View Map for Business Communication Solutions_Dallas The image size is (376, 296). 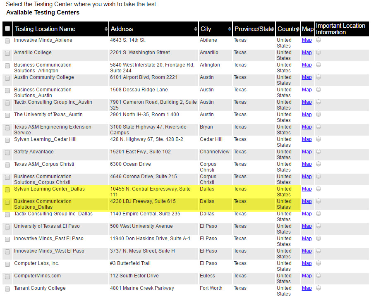pos(307,201)
